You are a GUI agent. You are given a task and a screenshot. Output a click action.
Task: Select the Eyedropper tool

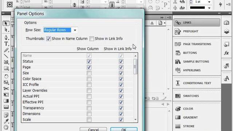point(6,121)
